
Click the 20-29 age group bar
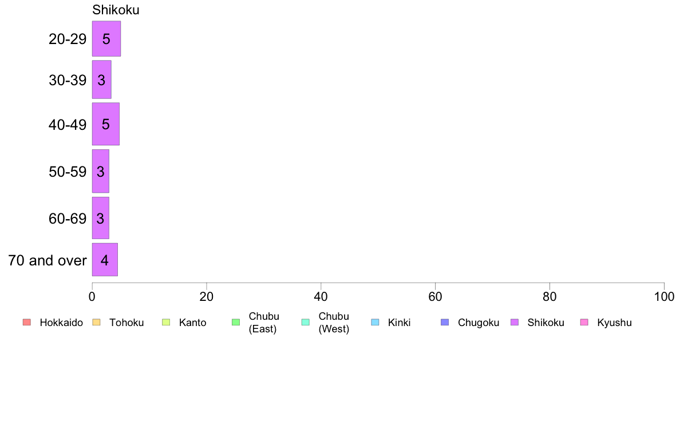[x=106, y=38]
